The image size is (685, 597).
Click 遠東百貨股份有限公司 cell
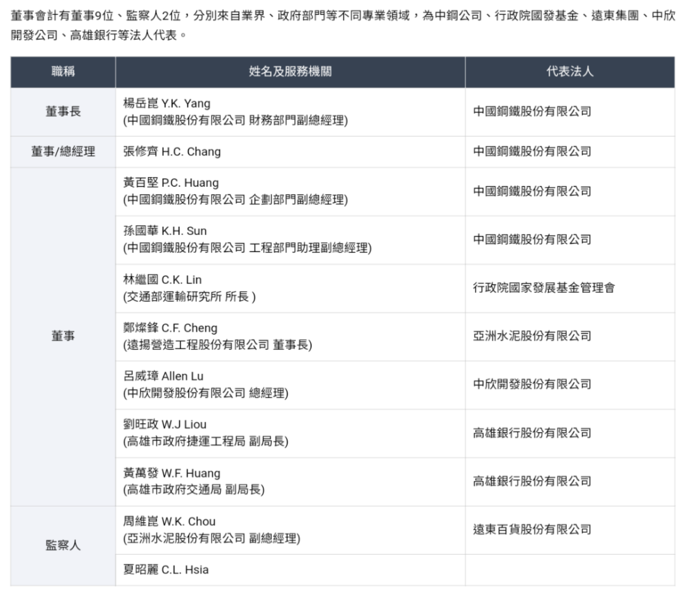(532, 529)
